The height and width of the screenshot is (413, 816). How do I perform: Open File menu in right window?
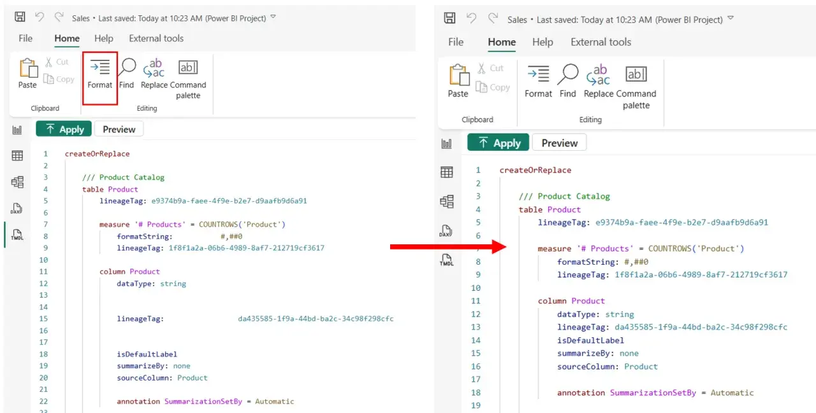(456, 42)
